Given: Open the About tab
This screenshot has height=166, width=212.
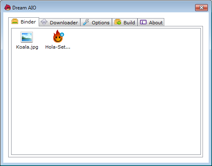Looking at the screenshot, I should tap(151, 22).
